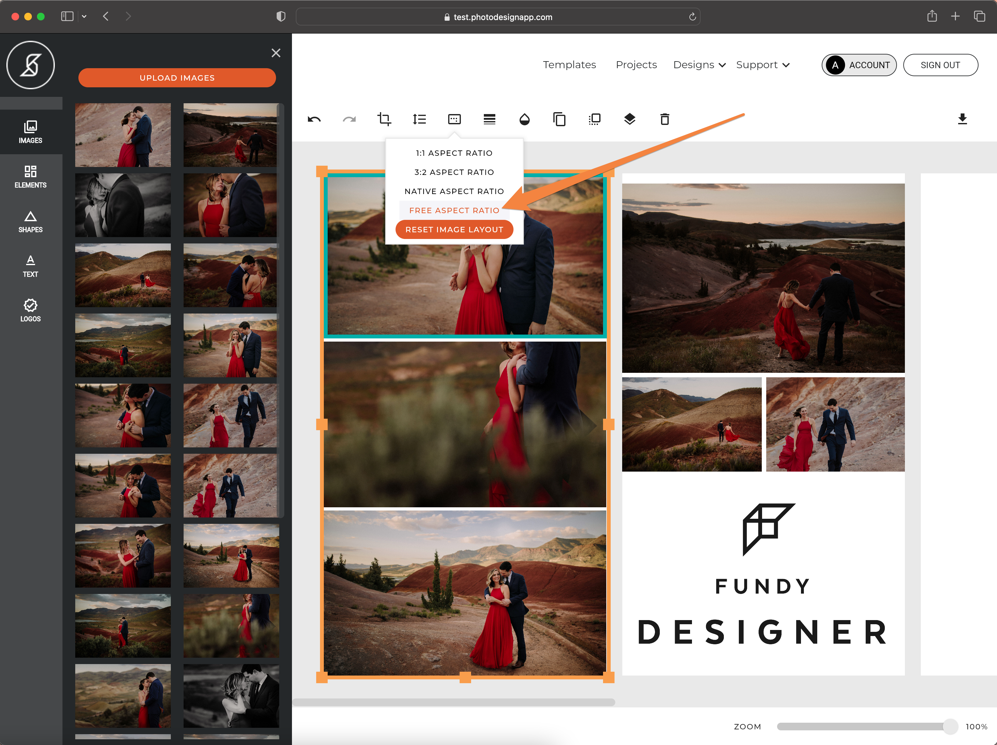The image size is (997, 745).
Task: Click the redo arrow icon
Action: (349, 119)
